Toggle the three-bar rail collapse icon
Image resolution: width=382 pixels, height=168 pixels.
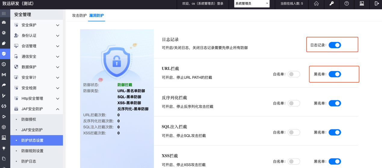click(x=4, y=13)
